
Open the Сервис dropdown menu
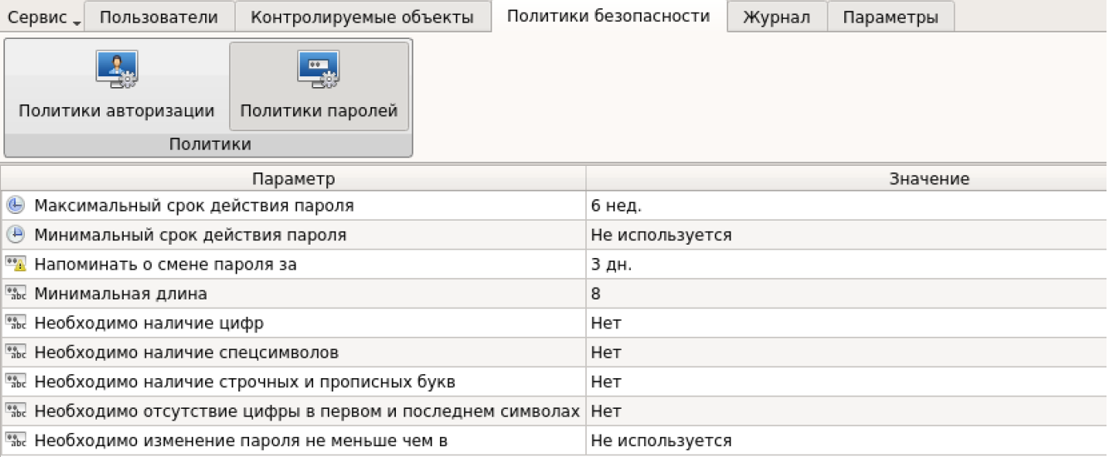tap(44, 17)
